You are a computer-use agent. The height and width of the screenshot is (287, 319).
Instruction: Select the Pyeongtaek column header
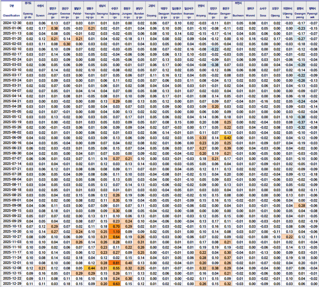(x=312, y=10)
